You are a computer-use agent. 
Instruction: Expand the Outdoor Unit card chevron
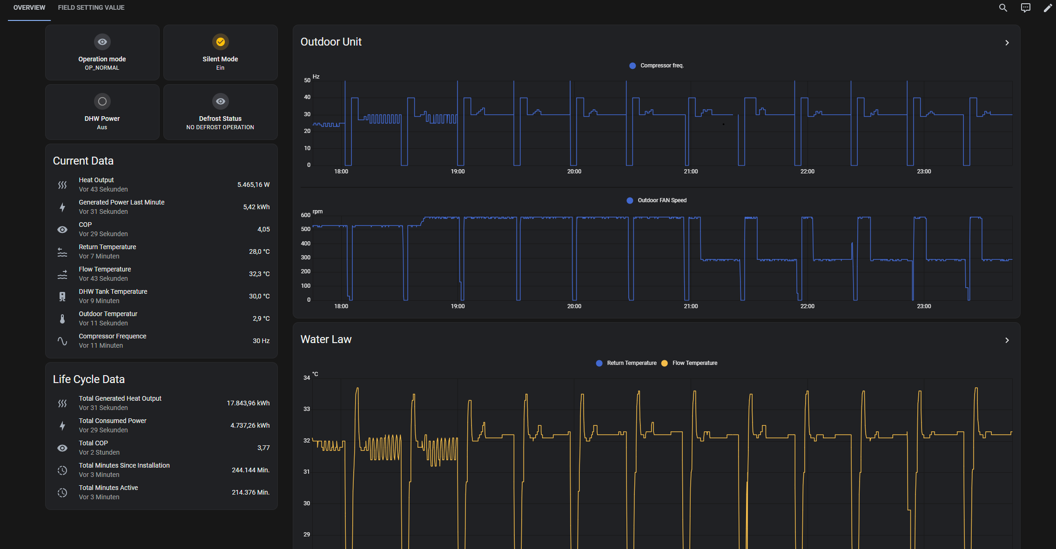click(x=1007, y=43)
